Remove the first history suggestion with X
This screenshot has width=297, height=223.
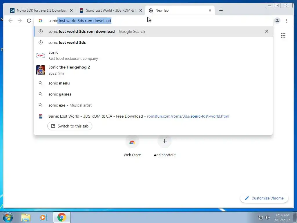pos(267,31)
